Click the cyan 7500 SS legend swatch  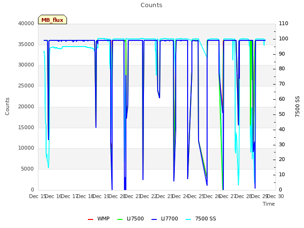point(189,219)
